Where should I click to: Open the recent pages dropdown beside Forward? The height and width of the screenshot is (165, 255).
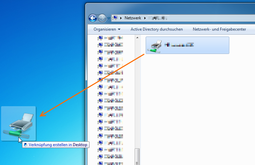(x=109, y=18)
